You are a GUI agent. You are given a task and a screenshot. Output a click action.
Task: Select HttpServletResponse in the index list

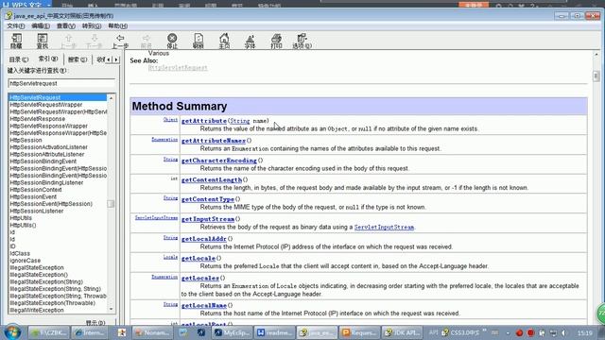(38, 119)
